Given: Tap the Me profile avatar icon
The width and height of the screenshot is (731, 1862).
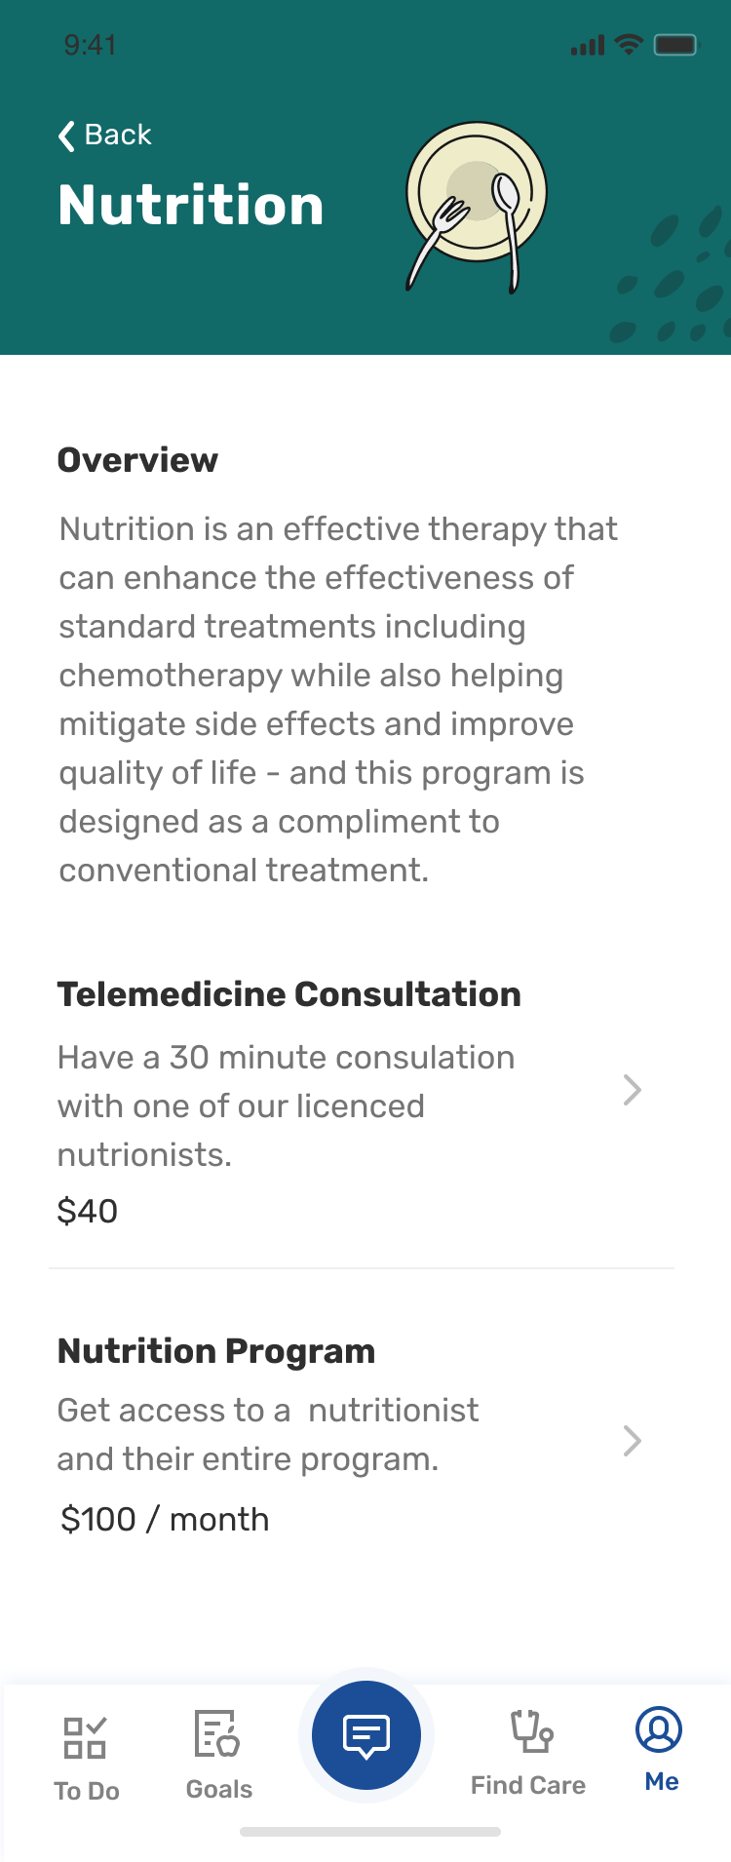Looking at the screenshot, I should [659, 1729].
